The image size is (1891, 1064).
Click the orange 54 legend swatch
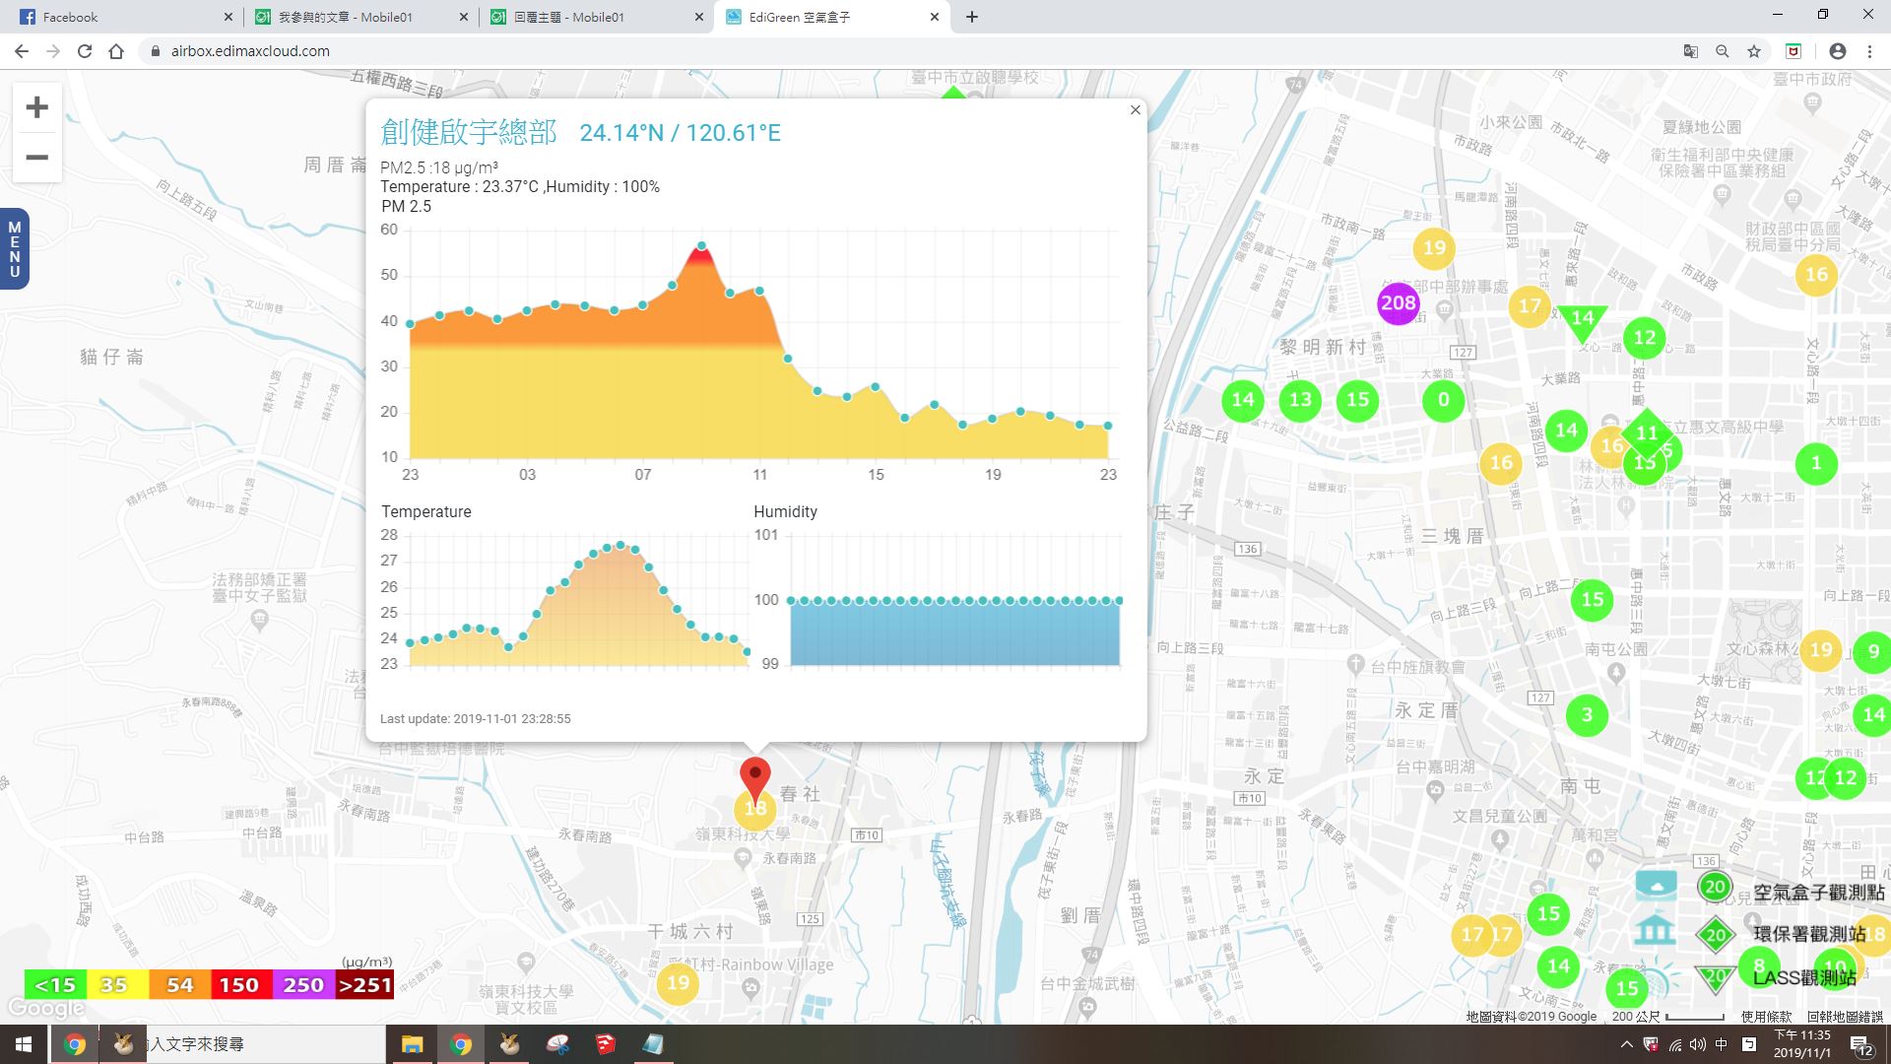(179, 985)
